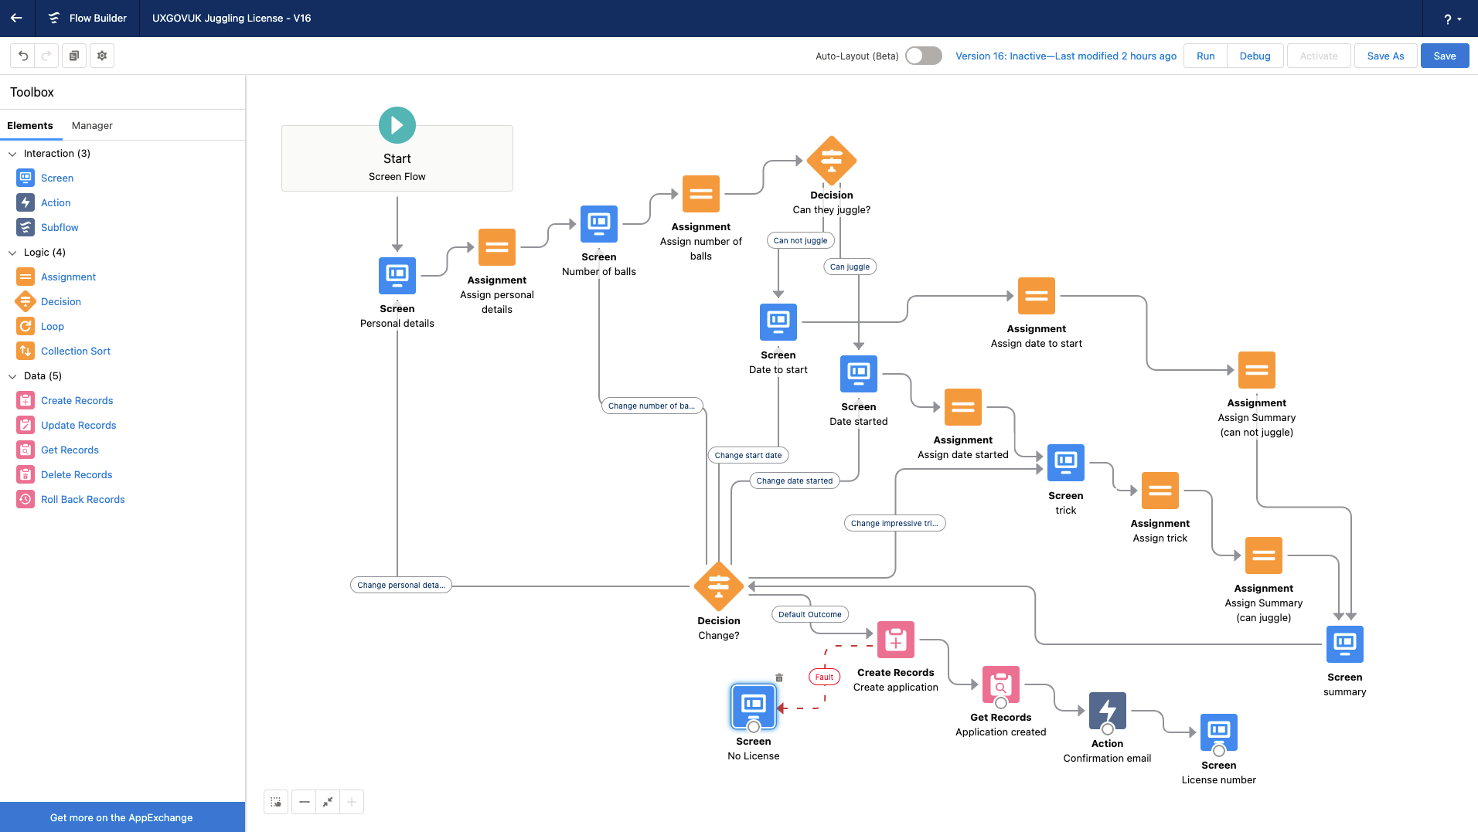1478x832 pixels.
Task: Switch to the Elements tab
Action: click(x=31, y=125)
